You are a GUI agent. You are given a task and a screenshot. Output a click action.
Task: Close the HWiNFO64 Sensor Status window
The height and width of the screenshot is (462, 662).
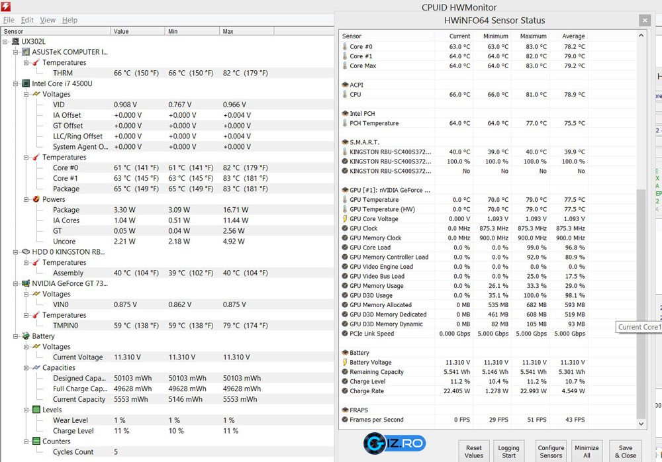pos(645,20)
